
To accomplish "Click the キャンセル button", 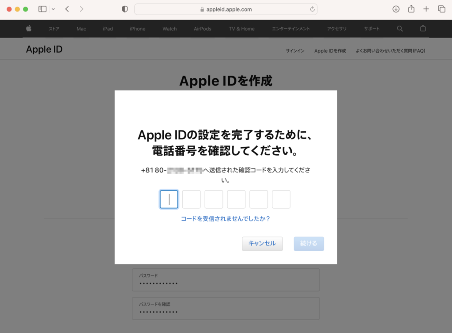I will pyautogui.click(x=262, y=244).
